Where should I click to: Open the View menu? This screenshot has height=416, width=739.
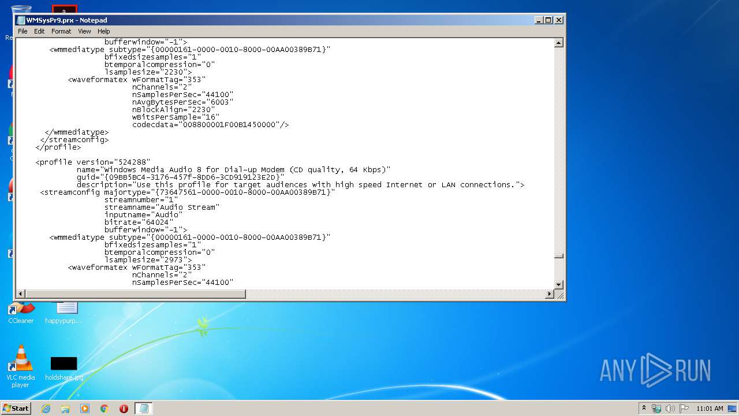coord(84,31)
